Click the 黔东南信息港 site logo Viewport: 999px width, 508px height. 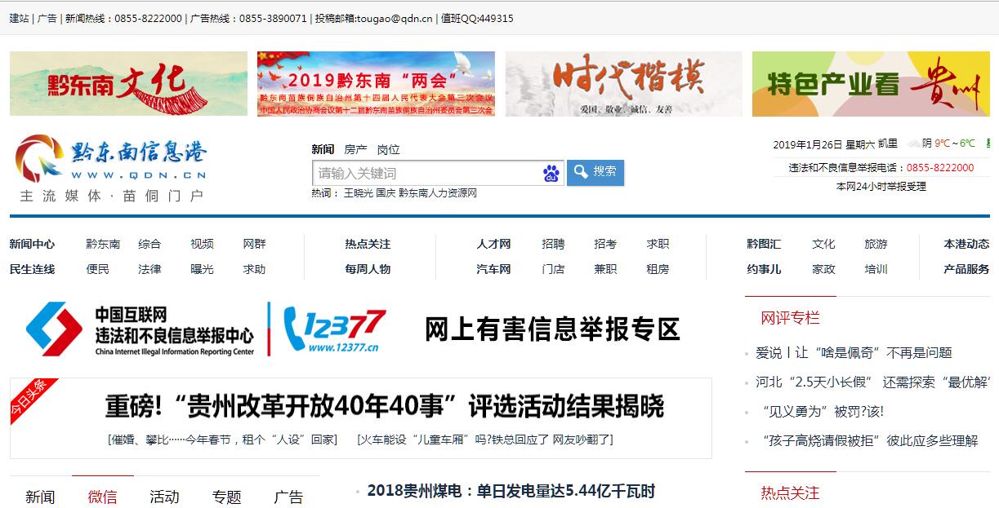112,167
